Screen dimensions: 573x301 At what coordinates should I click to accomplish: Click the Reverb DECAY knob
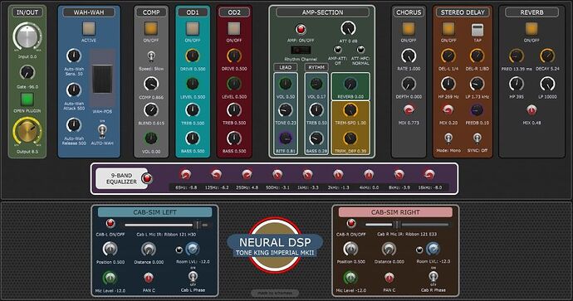[x=547, y=56]
